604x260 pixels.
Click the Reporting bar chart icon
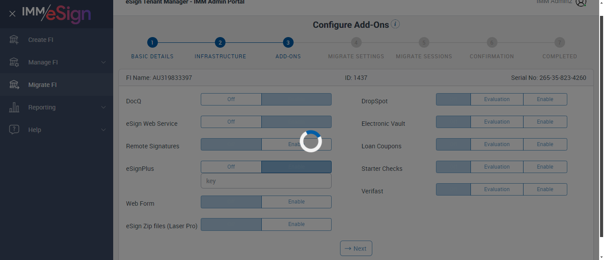tap(14, 107)
